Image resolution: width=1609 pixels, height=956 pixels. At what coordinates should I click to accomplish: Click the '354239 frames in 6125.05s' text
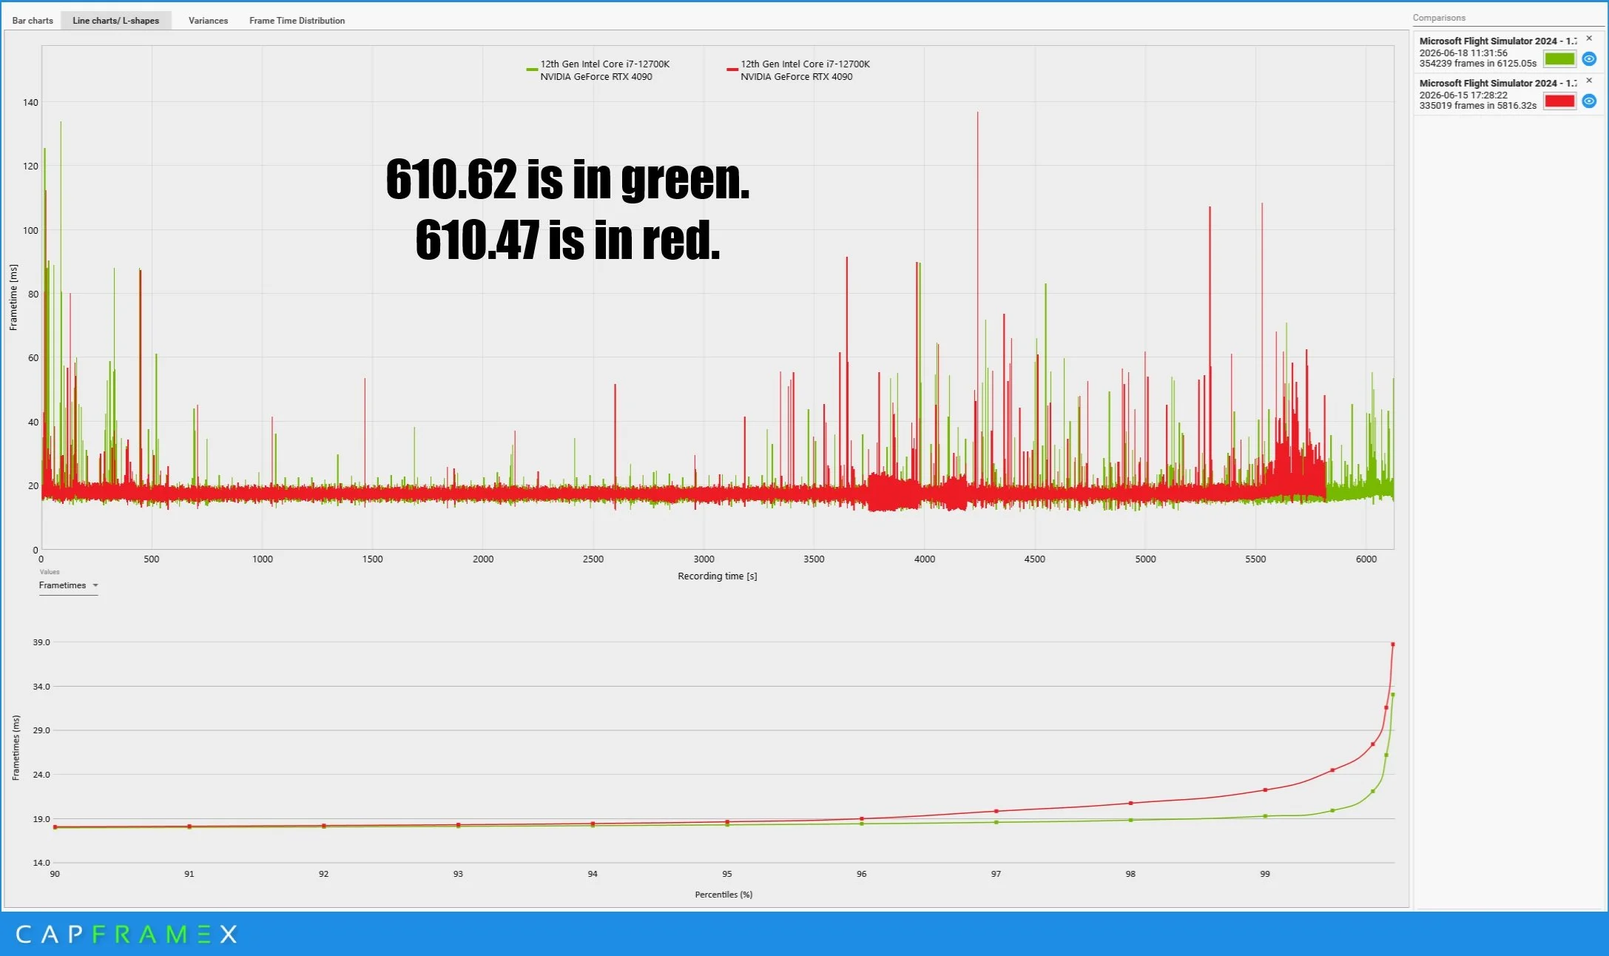[x=1477, y=64]
